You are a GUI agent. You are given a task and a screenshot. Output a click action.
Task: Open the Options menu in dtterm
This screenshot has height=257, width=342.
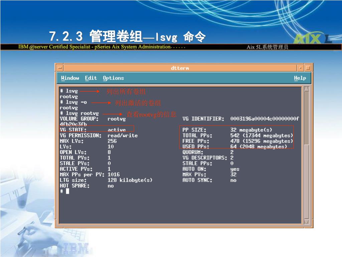tap(113, 78)
